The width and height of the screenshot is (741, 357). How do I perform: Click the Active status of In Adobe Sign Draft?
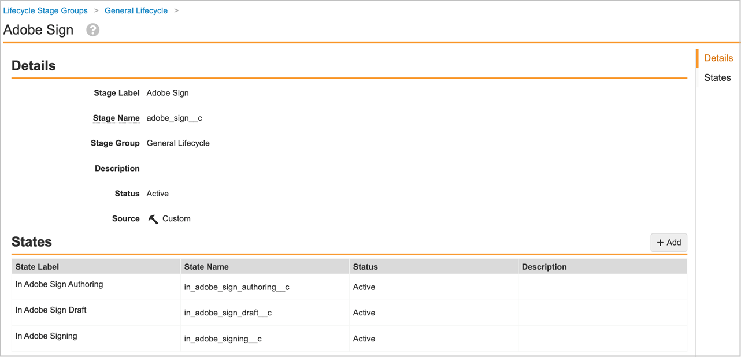coord(364,313)
